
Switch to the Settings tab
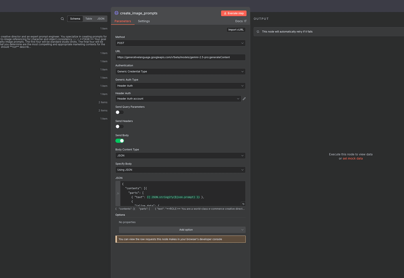coord(144,21)
